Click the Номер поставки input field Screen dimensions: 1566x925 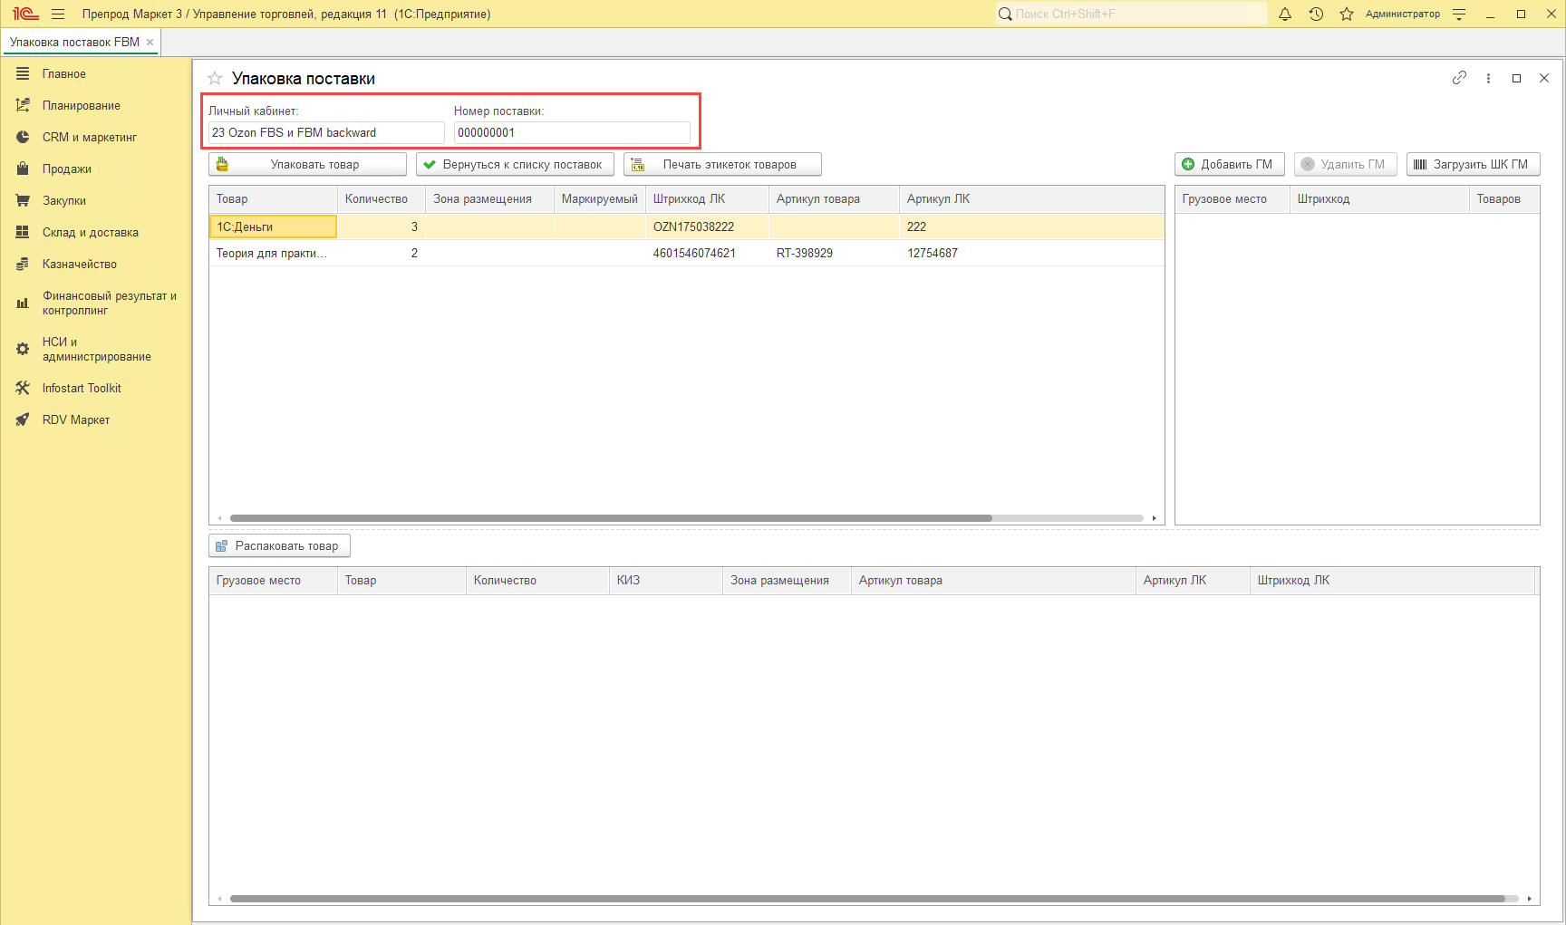pyautogui.click(x=571, y=132)
